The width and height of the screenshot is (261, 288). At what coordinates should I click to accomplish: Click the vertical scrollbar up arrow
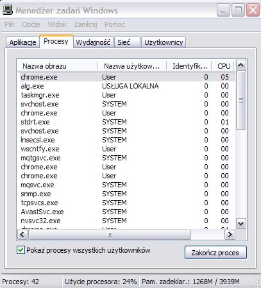click(x=241, y=65)
